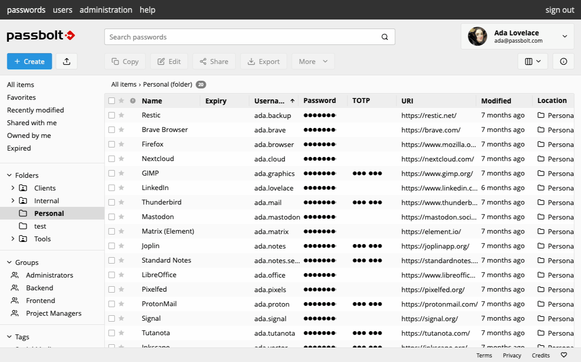This screenshot has width=581, height=362.
Task: Click the search magnifier icon
Action: 385,37
